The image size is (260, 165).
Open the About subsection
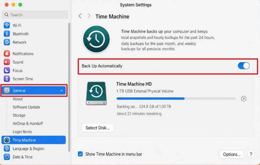pyautogui.click(x=18, y=99)
